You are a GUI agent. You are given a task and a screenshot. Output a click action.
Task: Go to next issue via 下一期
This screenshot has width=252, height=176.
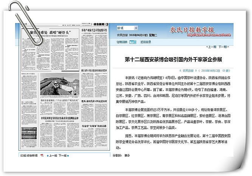click(x=223, y=47)
